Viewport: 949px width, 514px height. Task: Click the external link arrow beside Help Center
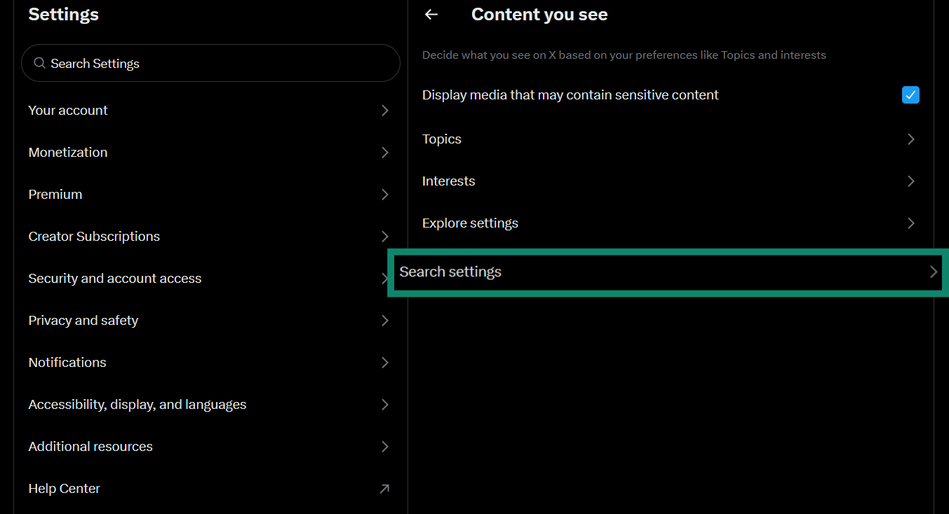pos(384,488)
